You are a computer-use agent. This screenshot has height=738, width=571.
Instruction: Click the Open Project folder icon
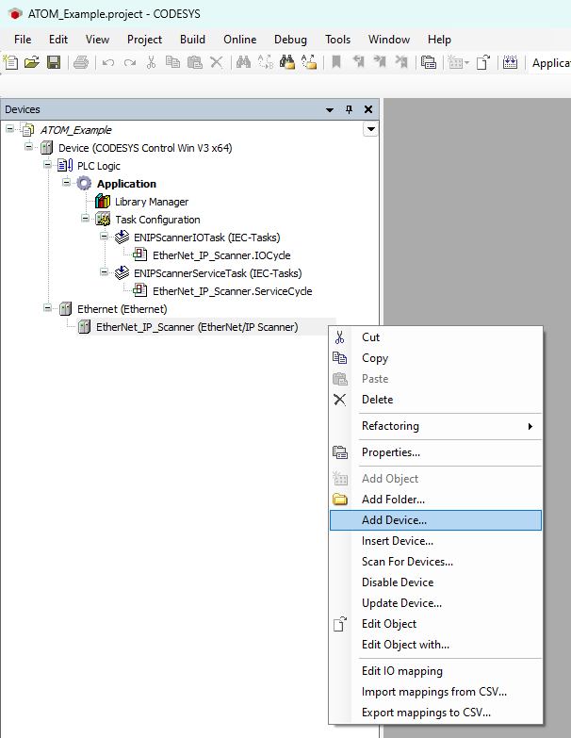[x=32, y=62]
